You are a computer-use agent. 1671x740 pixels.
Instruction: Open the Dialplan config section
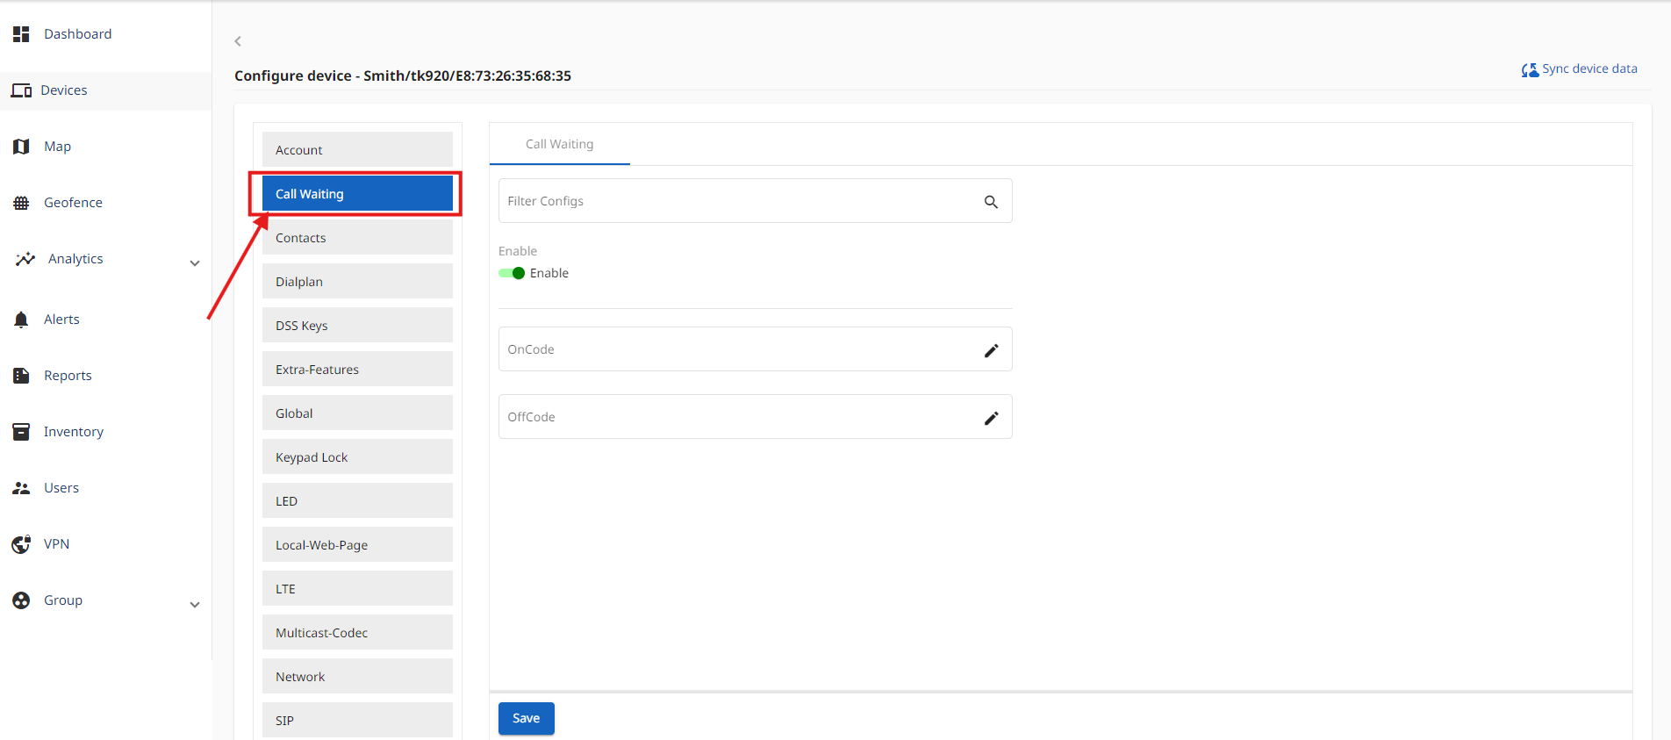[357, 281]
